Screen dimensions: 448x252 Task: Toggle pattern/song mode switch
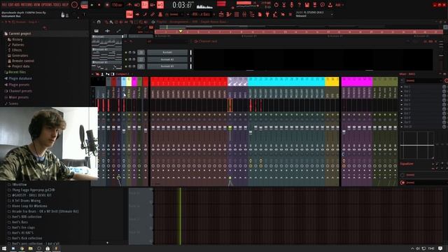click(x=84, y=5)
